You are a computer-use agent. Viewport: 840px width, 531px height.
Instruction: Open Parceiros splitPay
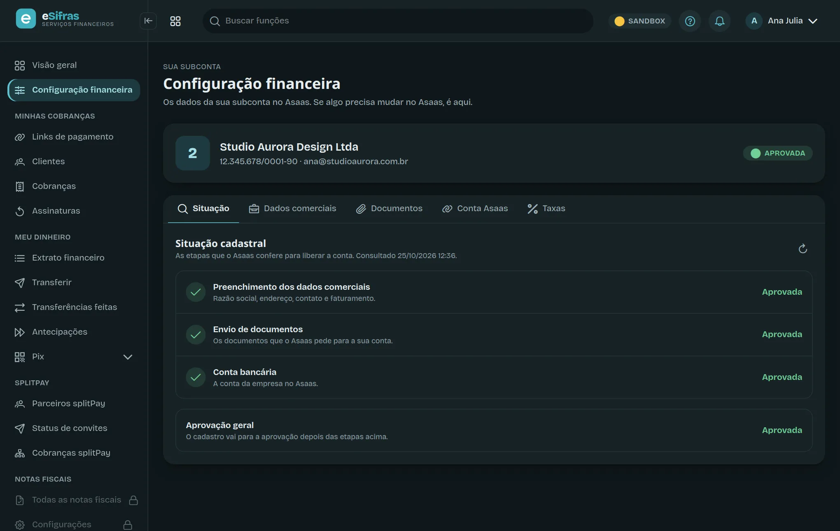click(74, 404)
